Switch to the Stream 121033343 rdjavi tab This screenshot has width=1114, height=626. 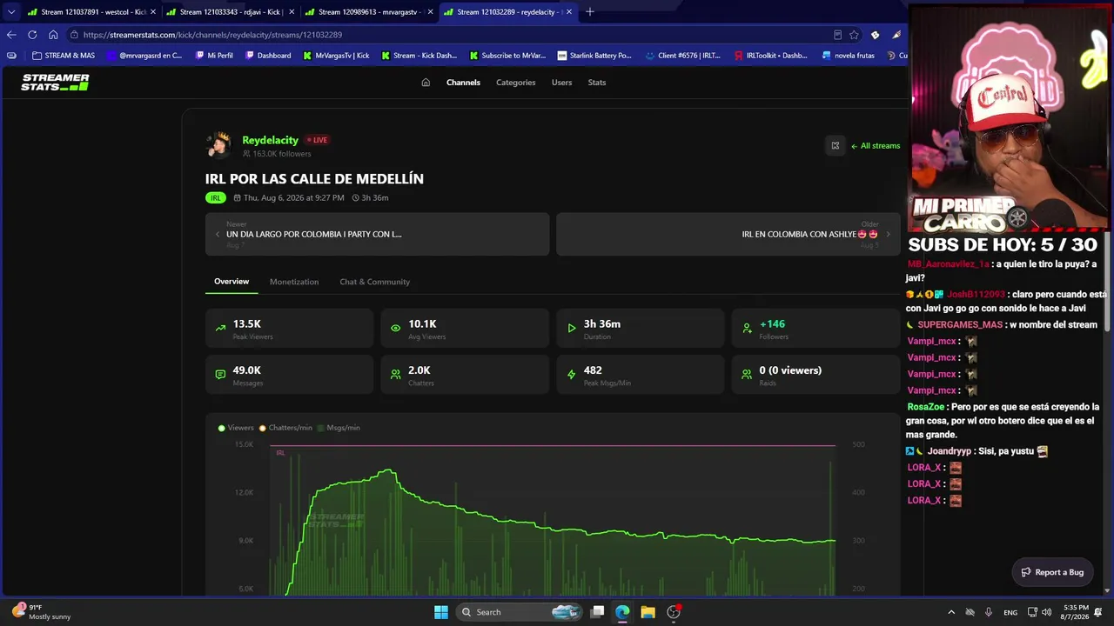click(230, 12)
